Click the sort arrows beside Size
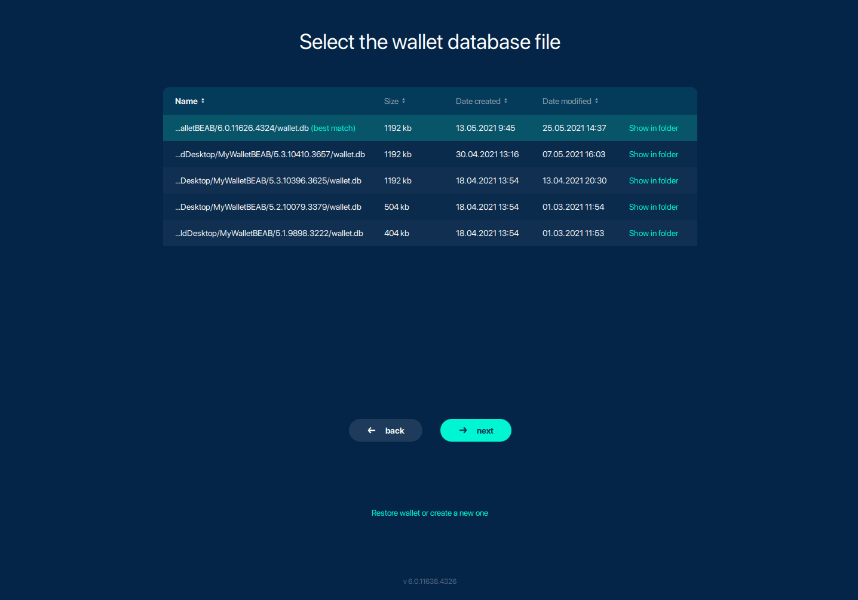The height and width of the screenshot is (600, 858). point(404,101)
